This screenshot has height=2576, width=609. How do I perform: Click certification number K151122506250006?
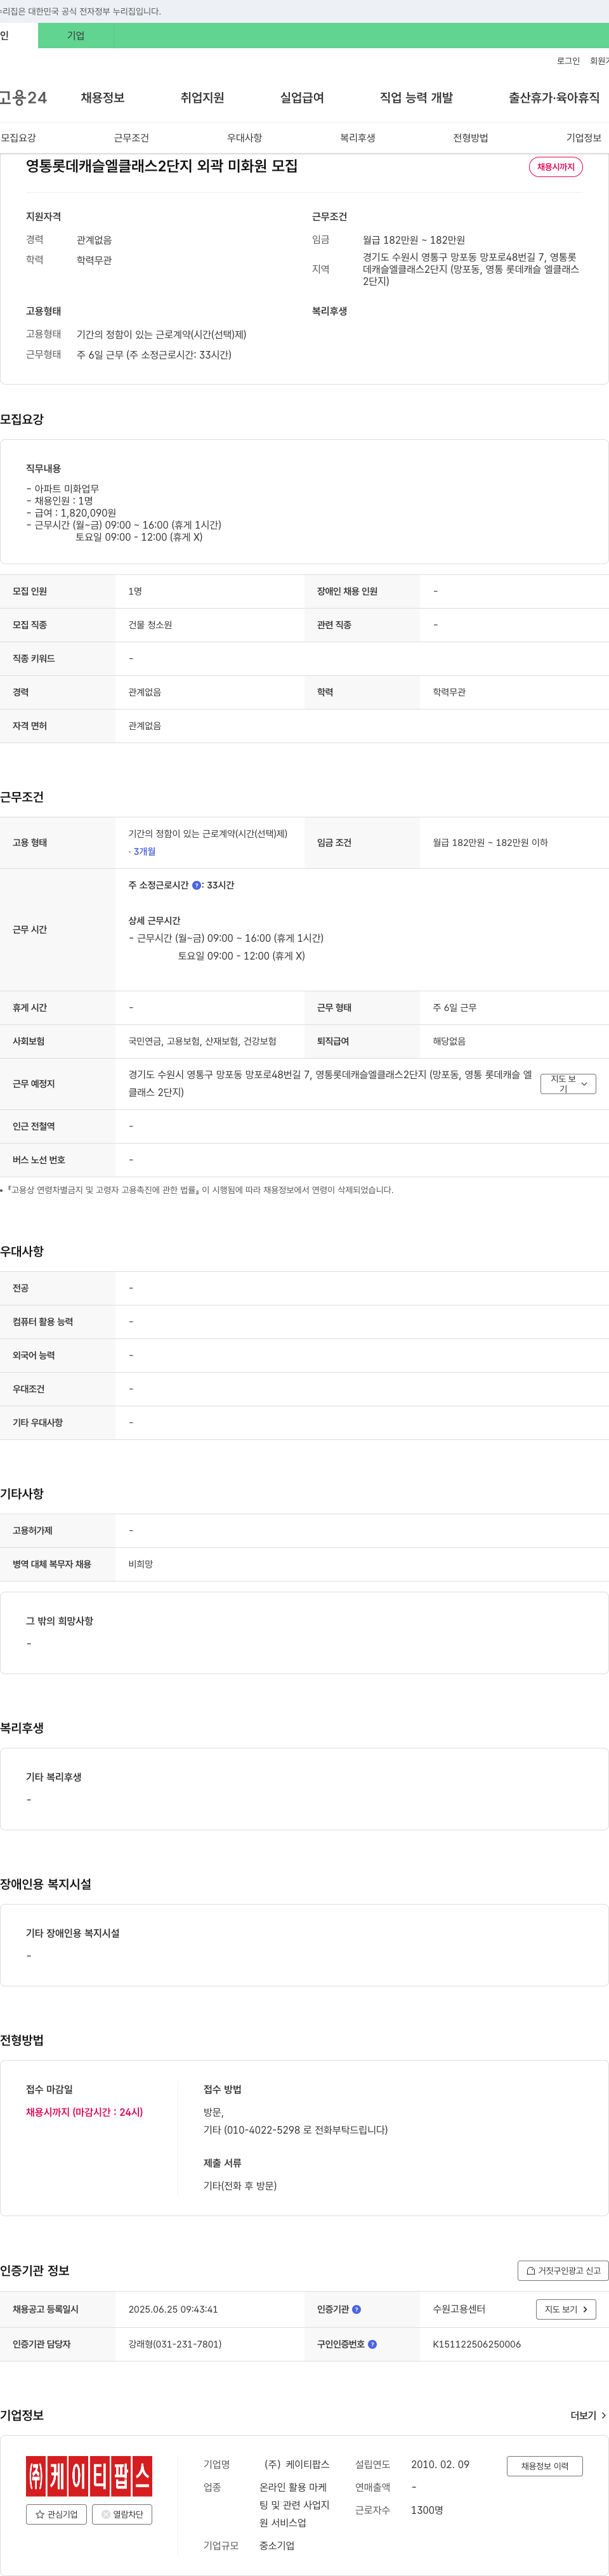pyautogui.click(x=477, y=2344)
